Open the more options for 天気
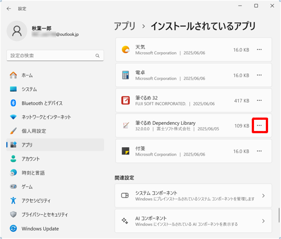The height and width of the screenshot is (239, 281). [259, 50]
